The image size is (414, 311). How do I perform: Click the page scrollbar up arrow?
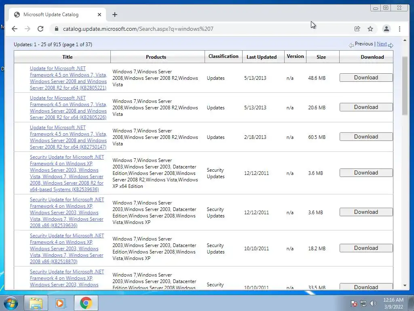(405, 40)
